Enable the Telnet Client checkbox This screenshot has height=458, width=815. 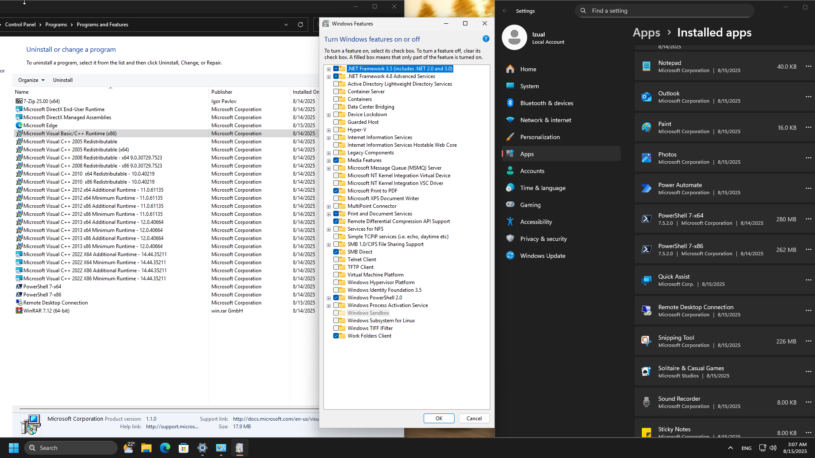pos(336,260)
